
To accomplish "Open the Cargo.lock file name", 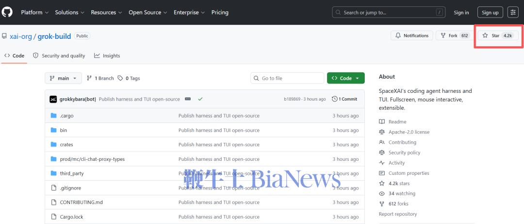I will point(71,217).
